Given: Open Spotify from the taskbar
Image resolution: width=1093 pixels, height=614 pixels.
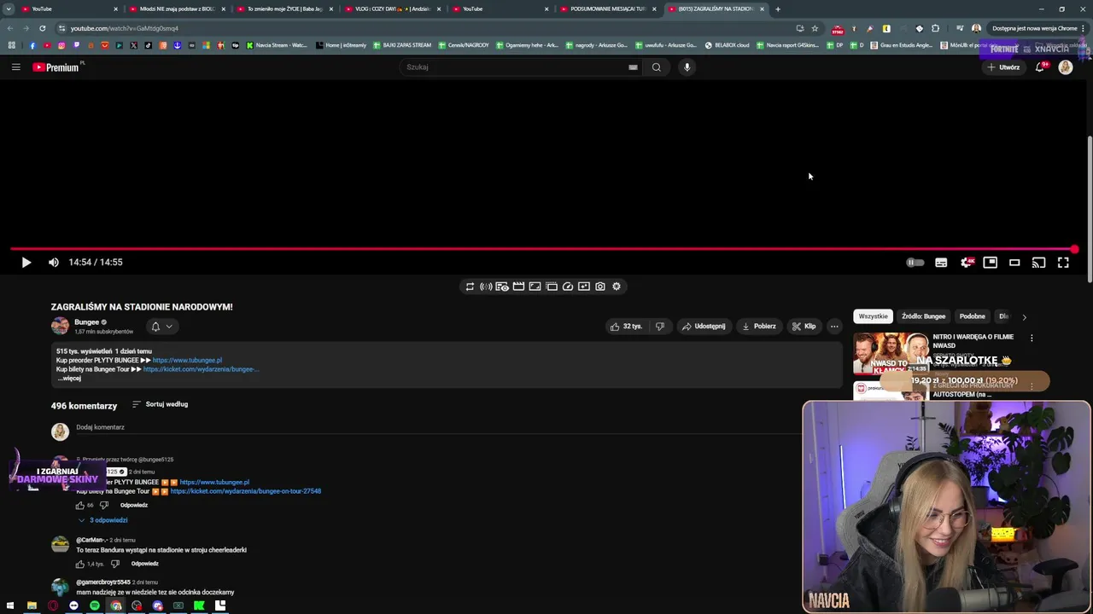Looking at the screenshot, I should (x=95, y=606).
